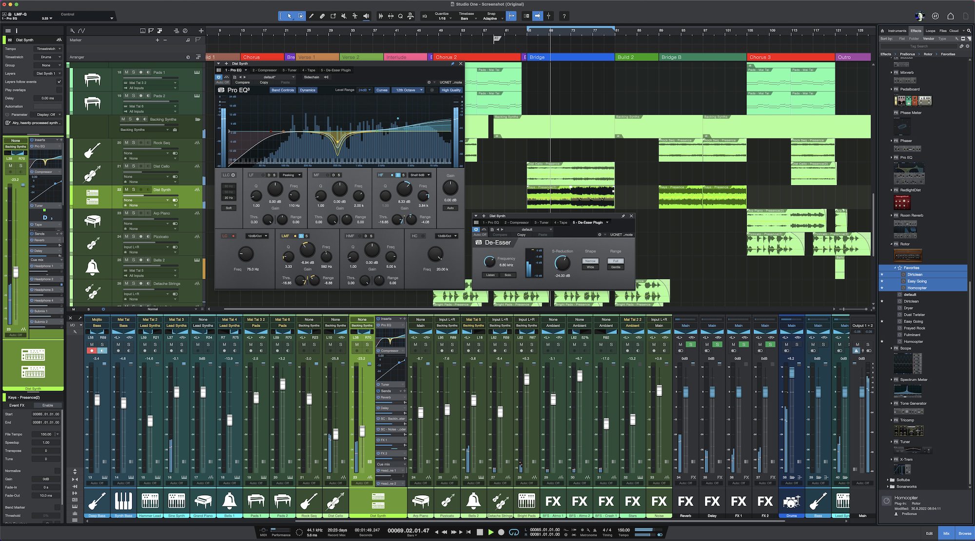The height and width of the screenshot is (541, 975).
Task: Solo the Rock Seq track
Action: coord(134,143)
